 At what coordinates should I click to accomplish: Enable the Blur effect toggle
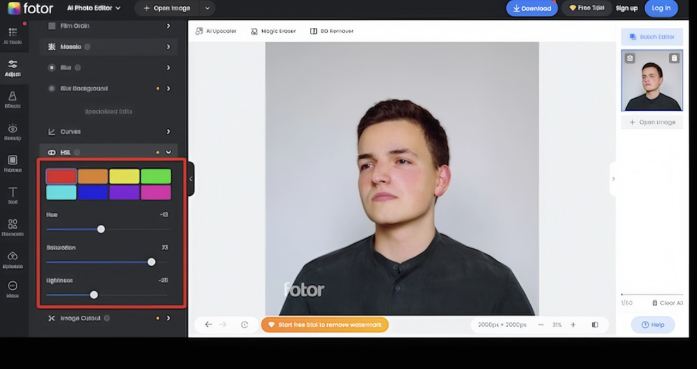pyautogui.click(x=77, y=67)
